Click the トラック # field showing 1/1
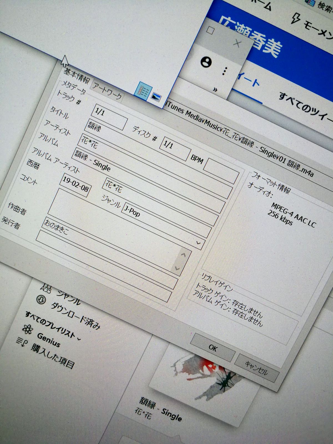 coord(109,117)
